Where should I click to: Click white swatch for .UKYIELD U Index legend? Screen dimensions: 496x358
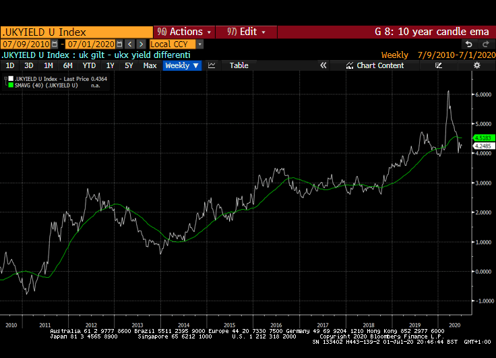(x=11, y=78)
